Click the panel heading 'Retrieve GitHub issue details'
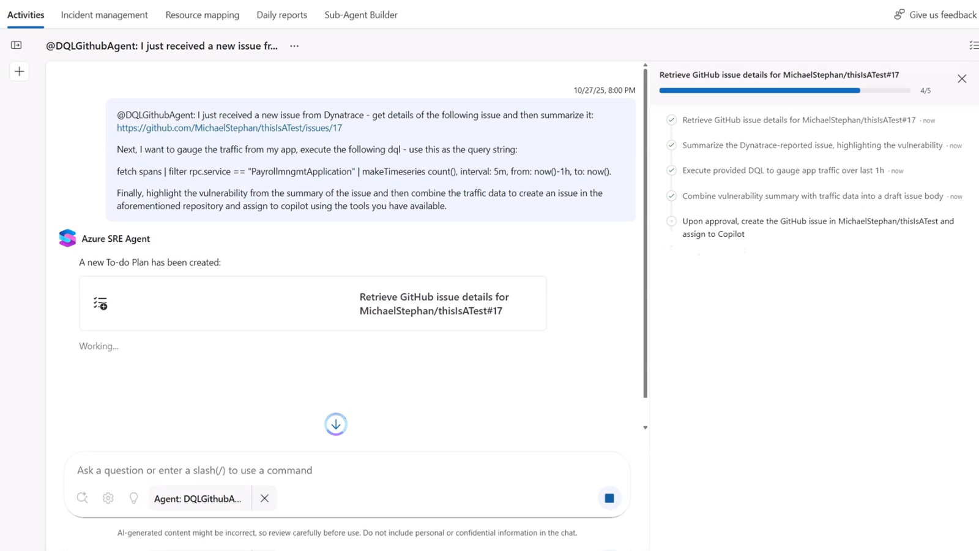This screenshot has height=551, width=979. click(779, 75)
